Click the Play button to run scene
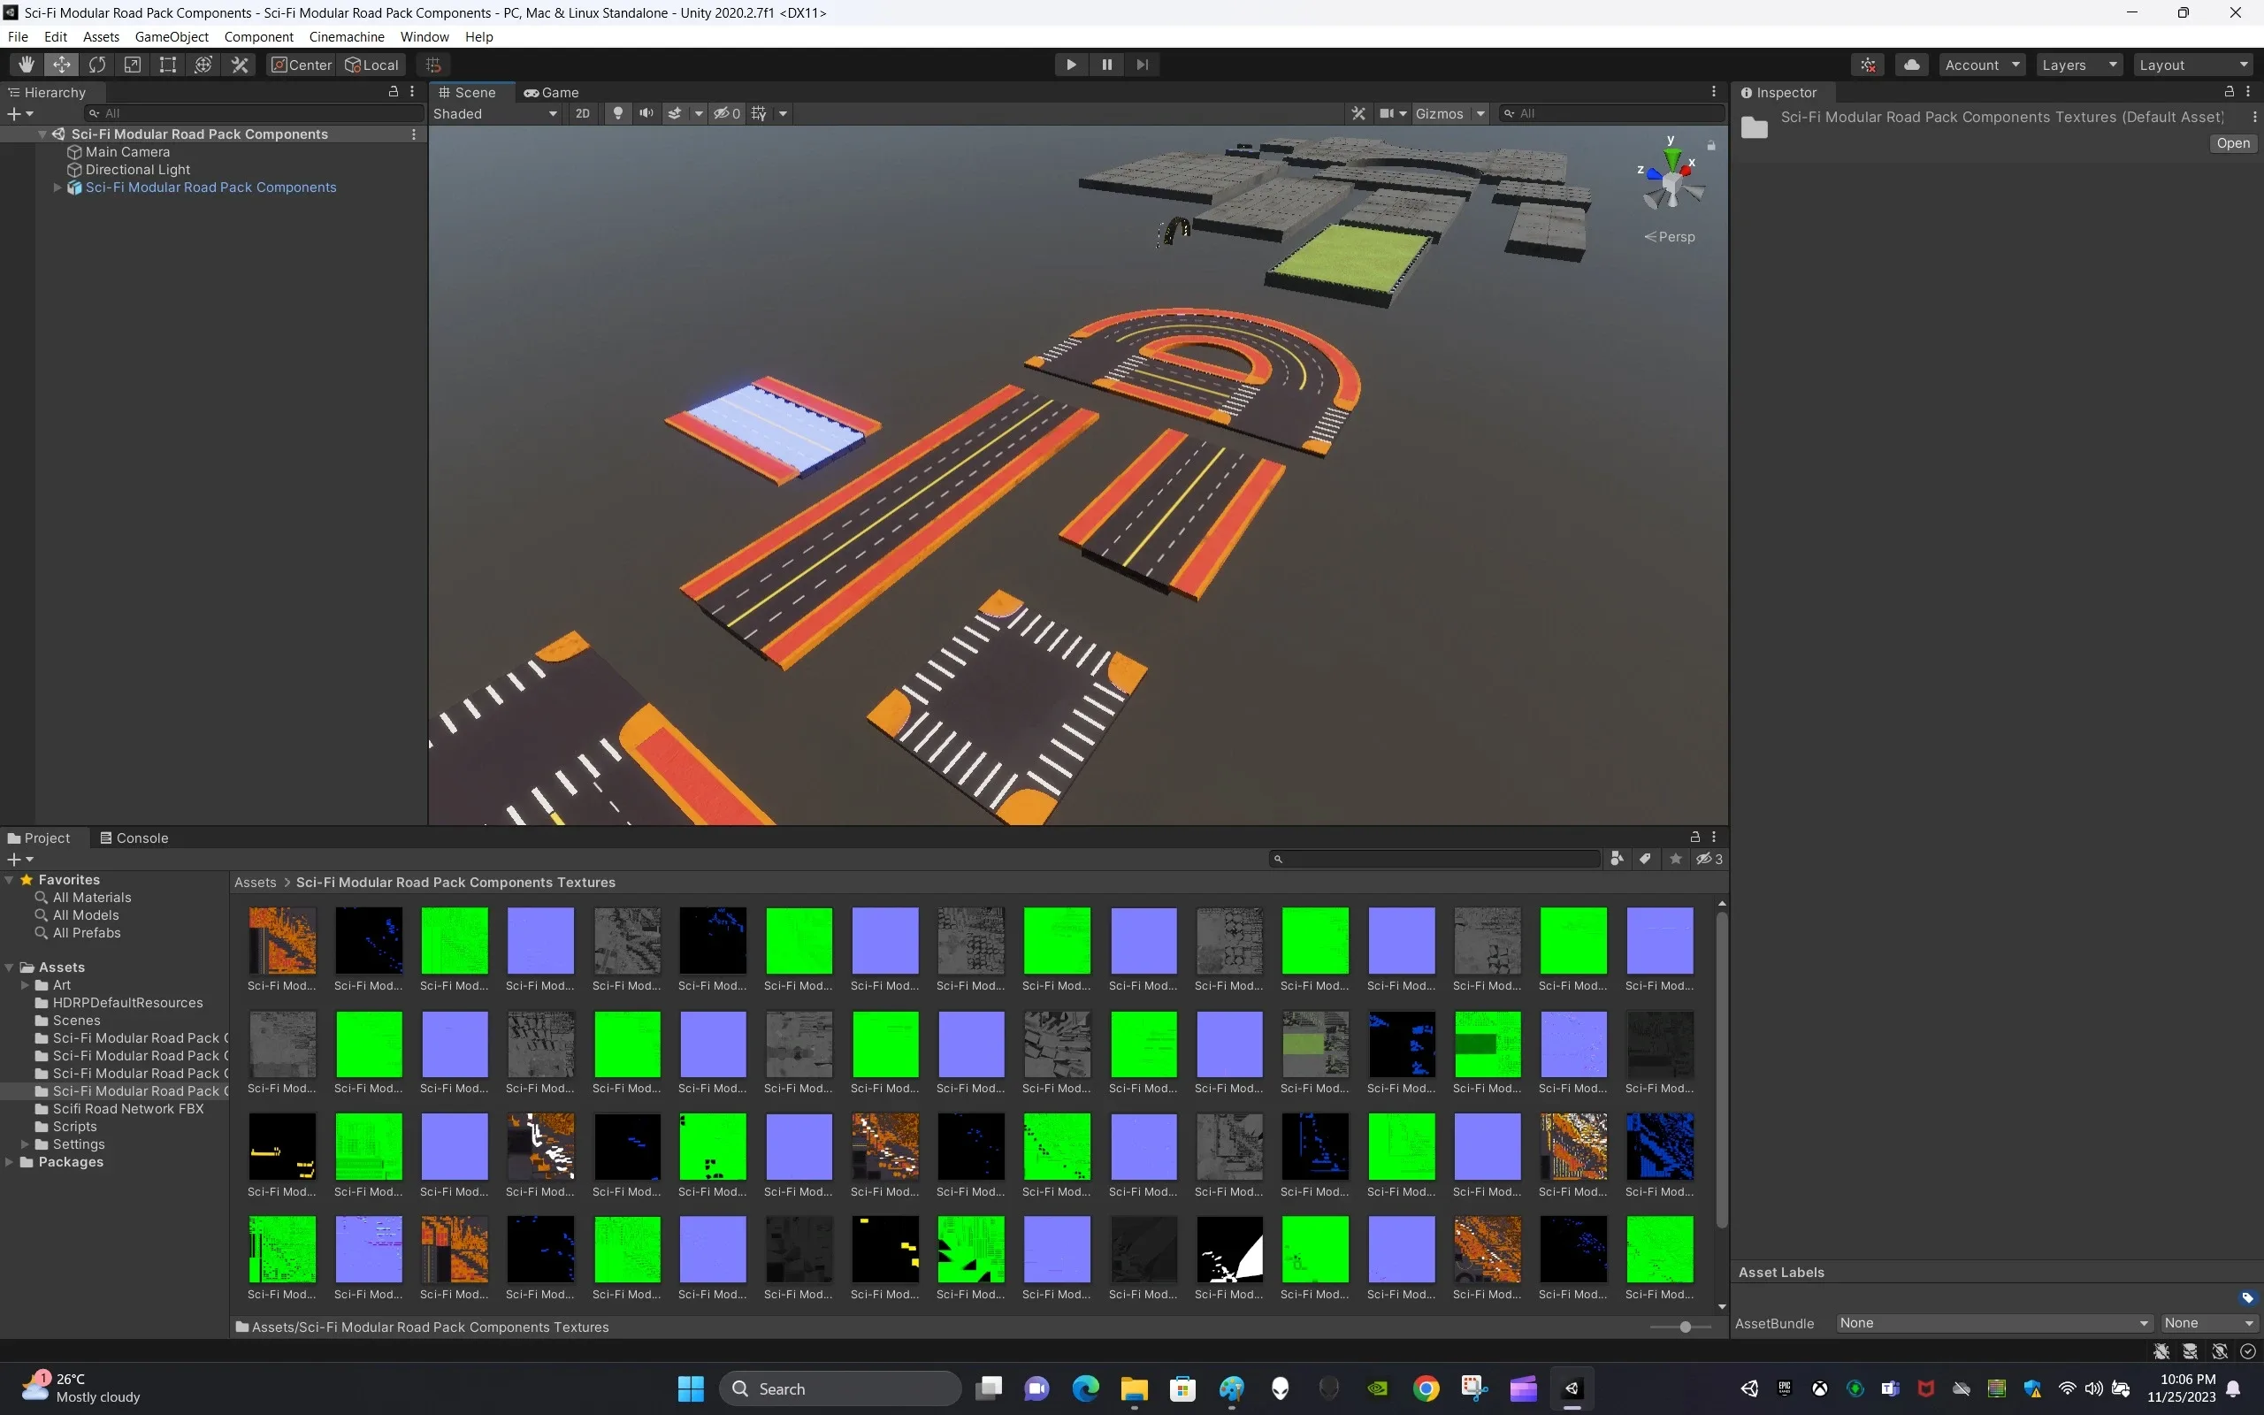Viewport: 2264px width, 1415px height. [x=1069, y=64]
